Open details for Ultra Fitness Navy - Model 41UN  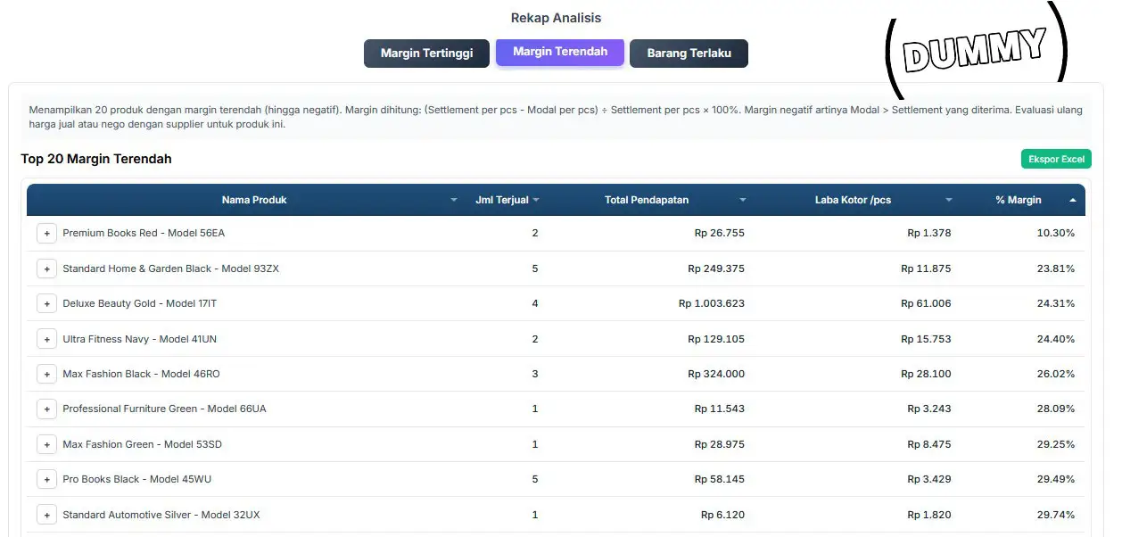(46, 339)
